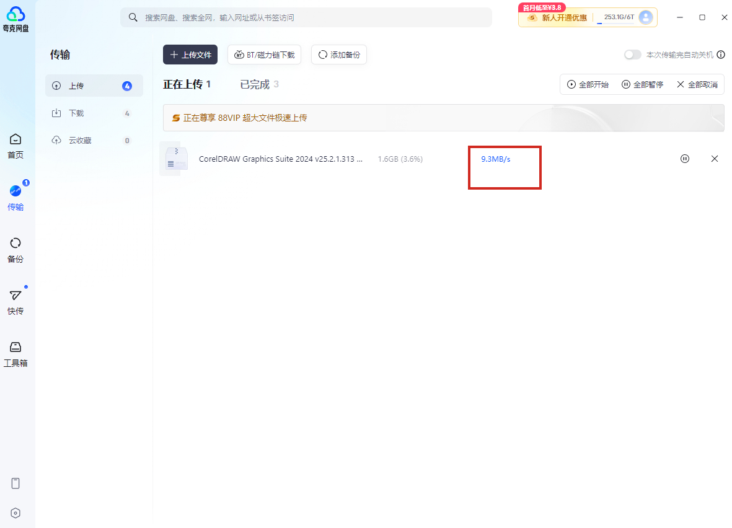Open BT/磁力链下载
Screen dimensions: 732x528
(x=264, y=55)
